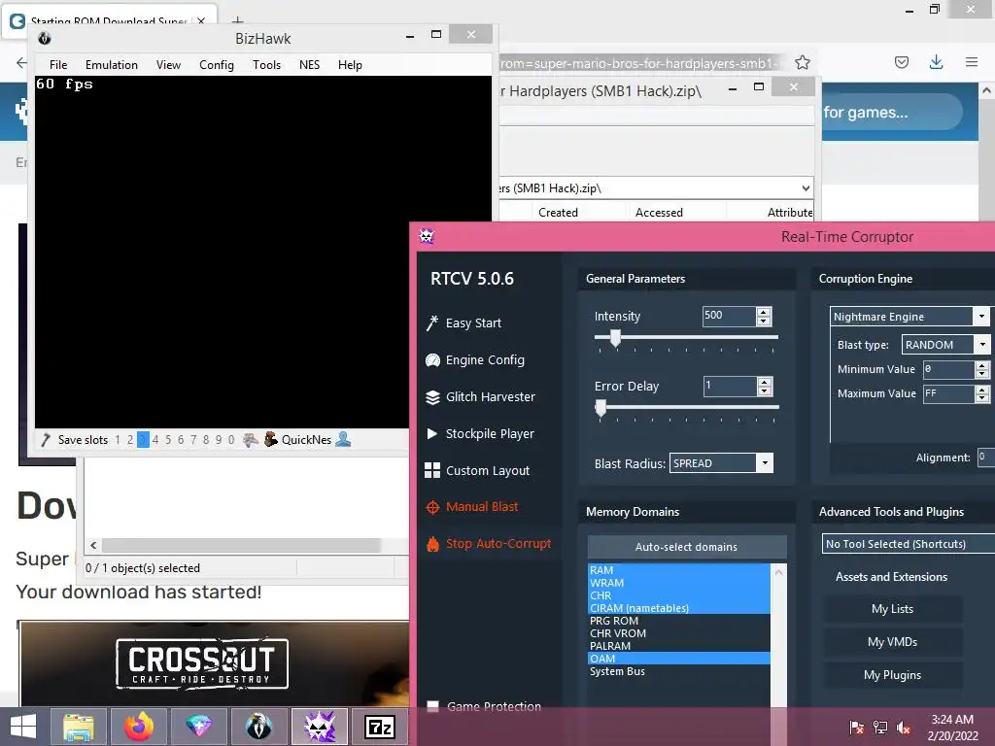Screen dimensions: 995x746
Task: Click the Intensity slider handle
Action: 615,338
